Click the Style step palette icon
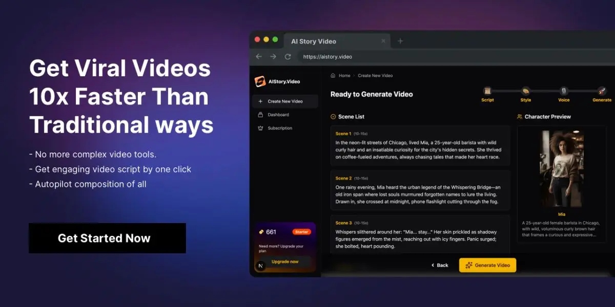Viewport: 615px width, 307px height. [x=525, y=91]
